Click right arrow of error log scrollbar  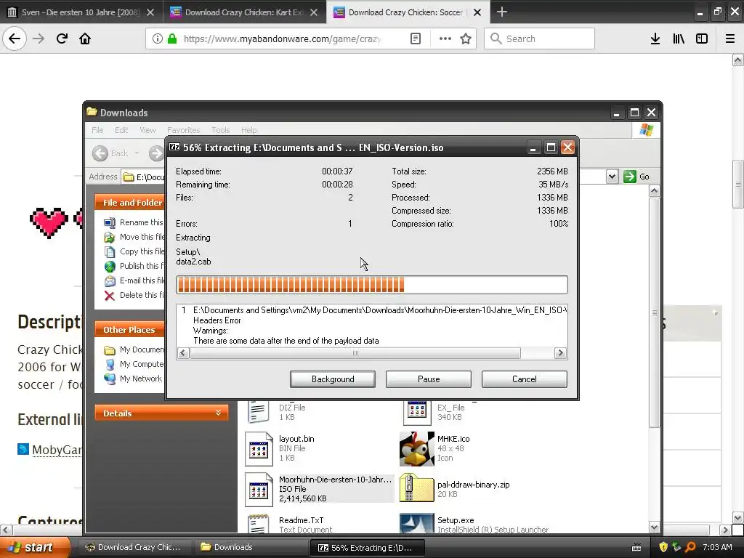tap(560, 353)
